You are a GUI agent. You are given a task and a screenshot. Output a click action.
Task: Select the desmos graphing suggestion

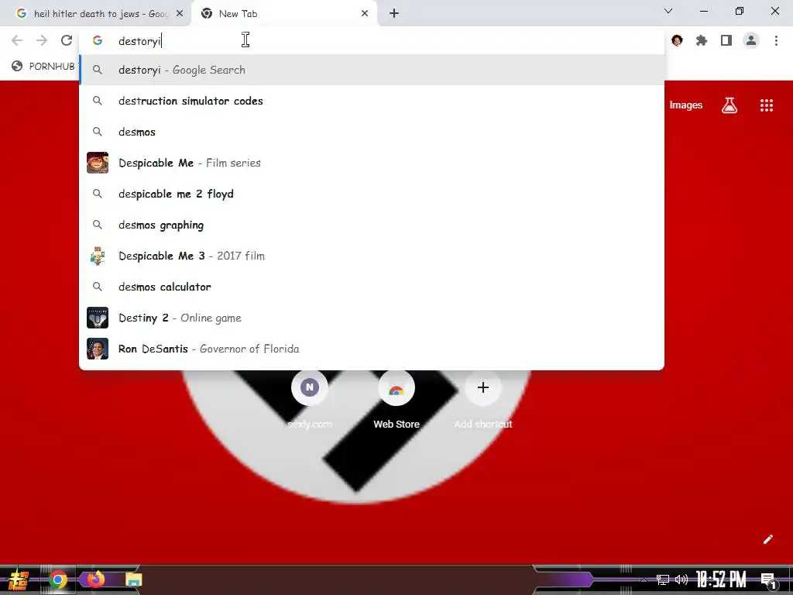coord(372,225)
